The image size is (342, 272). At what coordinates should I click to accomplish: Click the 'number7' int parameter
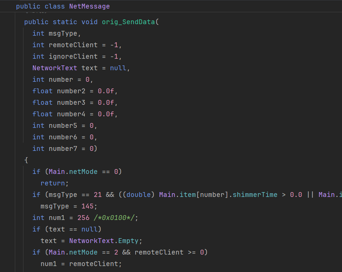(63, 149)
